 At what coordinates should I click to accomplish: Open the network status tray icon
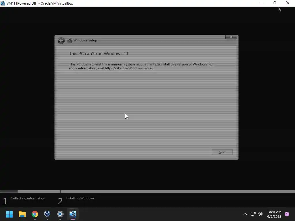(x=253, y=214)
